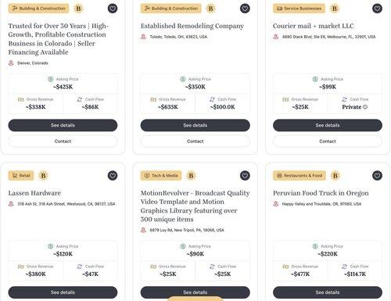The height and width of the screenshot is (301, 391).
Task: See details for the Denver construction business
Action: (63, 125)
